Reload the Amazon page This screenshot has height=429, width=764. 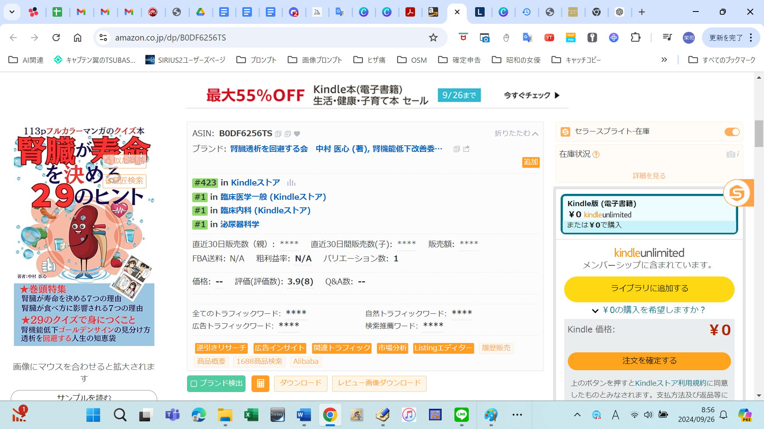point(56,37)
